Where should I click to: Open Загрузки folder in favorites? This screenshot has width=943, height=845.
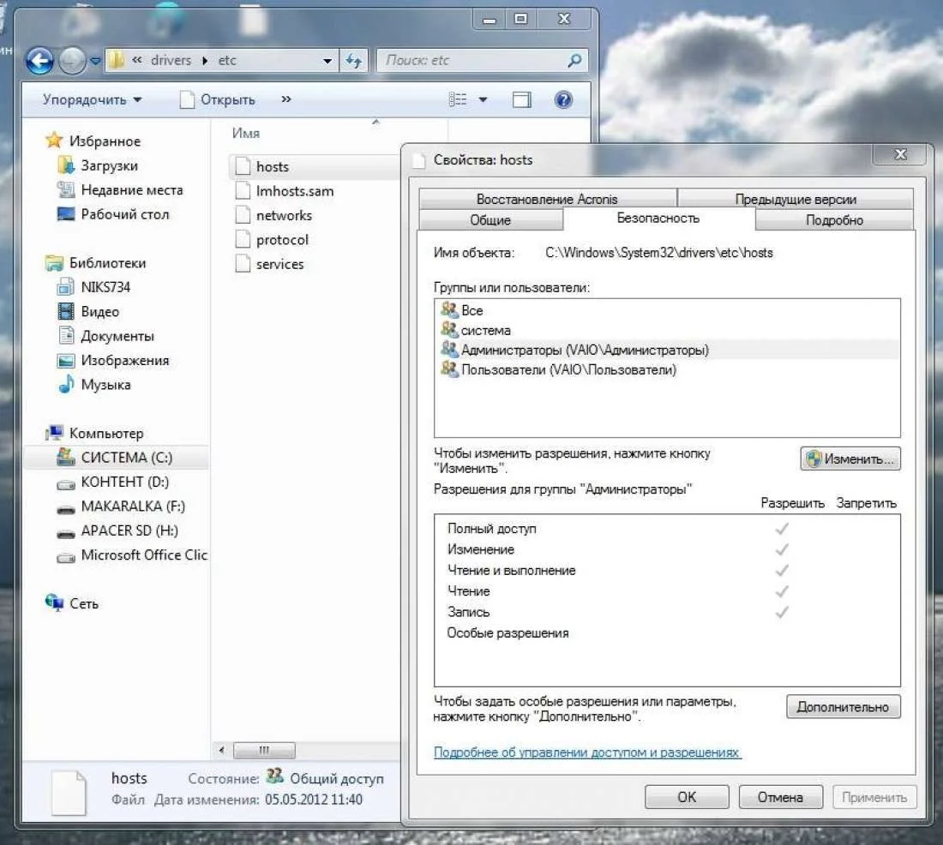point(109,165)
